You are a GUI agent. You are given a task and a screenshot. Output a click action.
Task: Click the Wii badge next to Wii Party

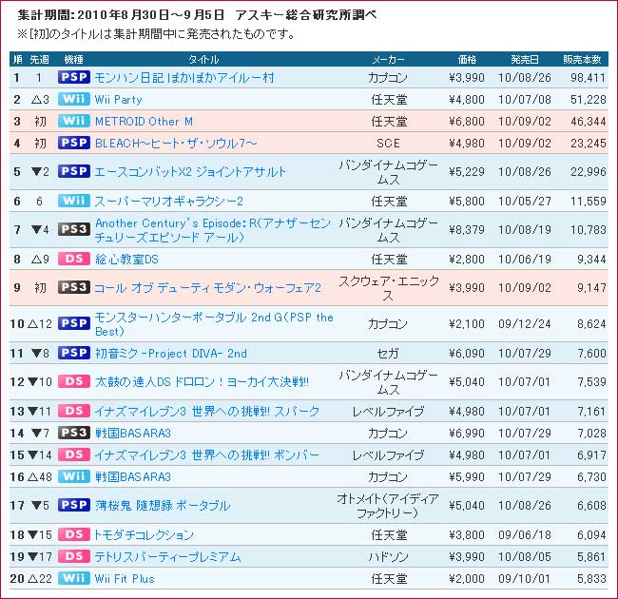point(74,99)
